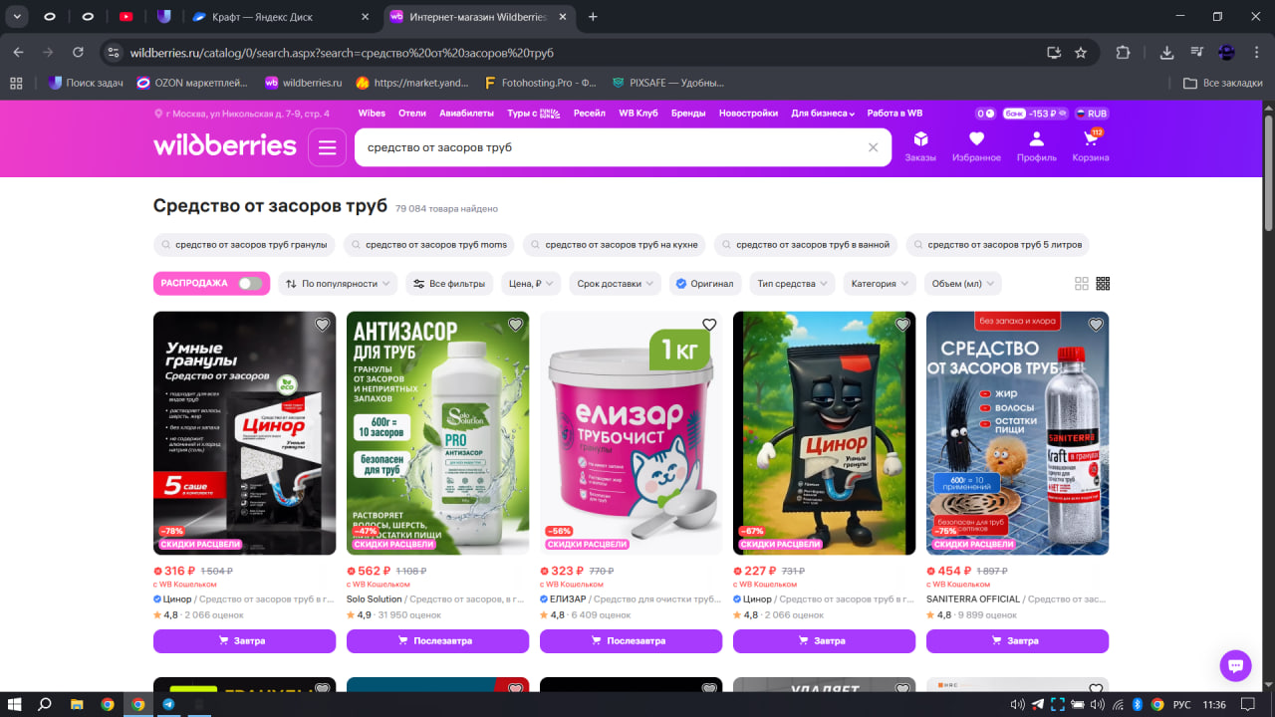The image size is (1275, 717).
Task: Open a new browser tab
Action: (594, 17)
